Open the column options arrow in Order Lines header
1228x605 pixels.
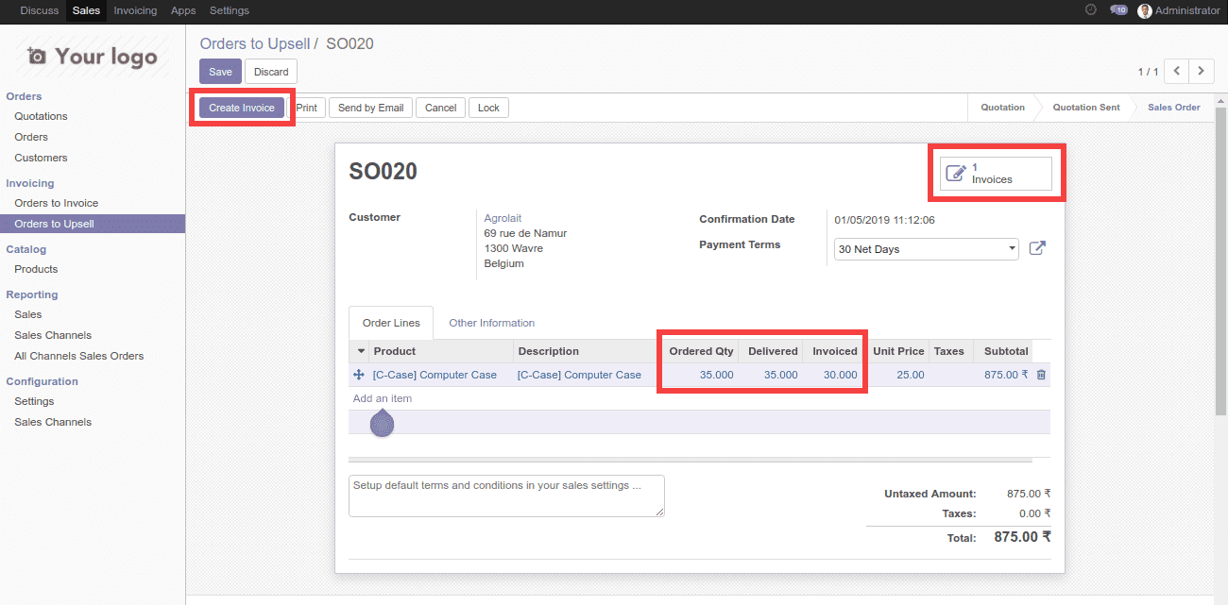pos(360,351)
